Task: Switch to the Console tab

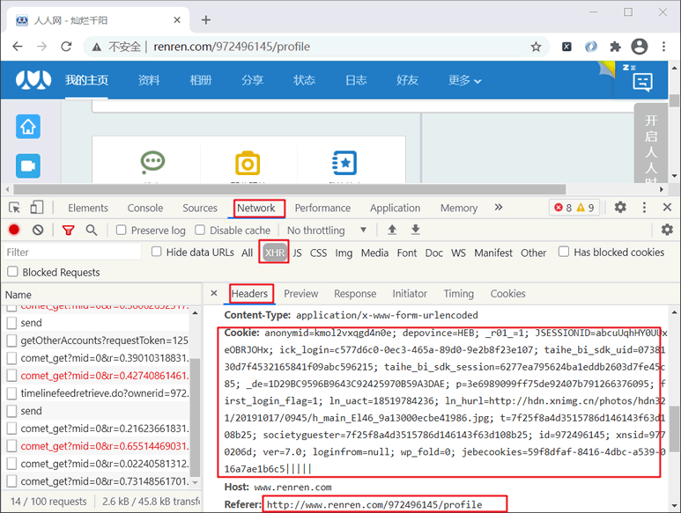Action: point(145,208)
